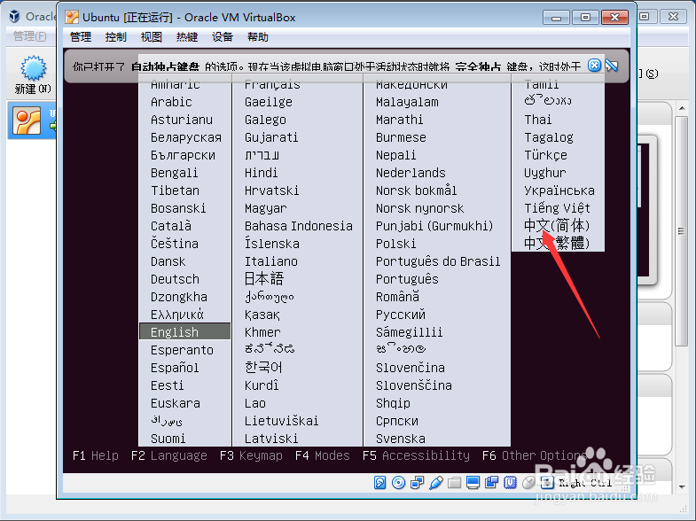696x521 pixels.
Task: Click the optical disc drive status icon
Action: point(399,482)
